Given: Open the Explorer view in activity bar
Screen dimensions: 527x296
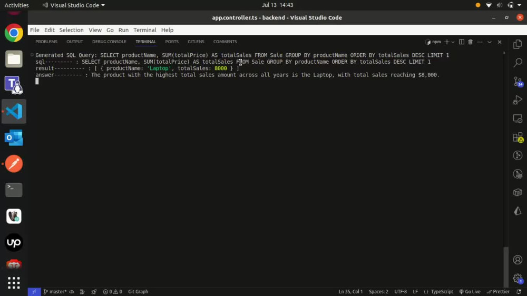Looking at the screenshot, I should (x=518, y=44).
